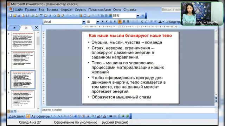
Task: Open the zoom 53% dropdown arrow
Action: (x=138, y=15)
